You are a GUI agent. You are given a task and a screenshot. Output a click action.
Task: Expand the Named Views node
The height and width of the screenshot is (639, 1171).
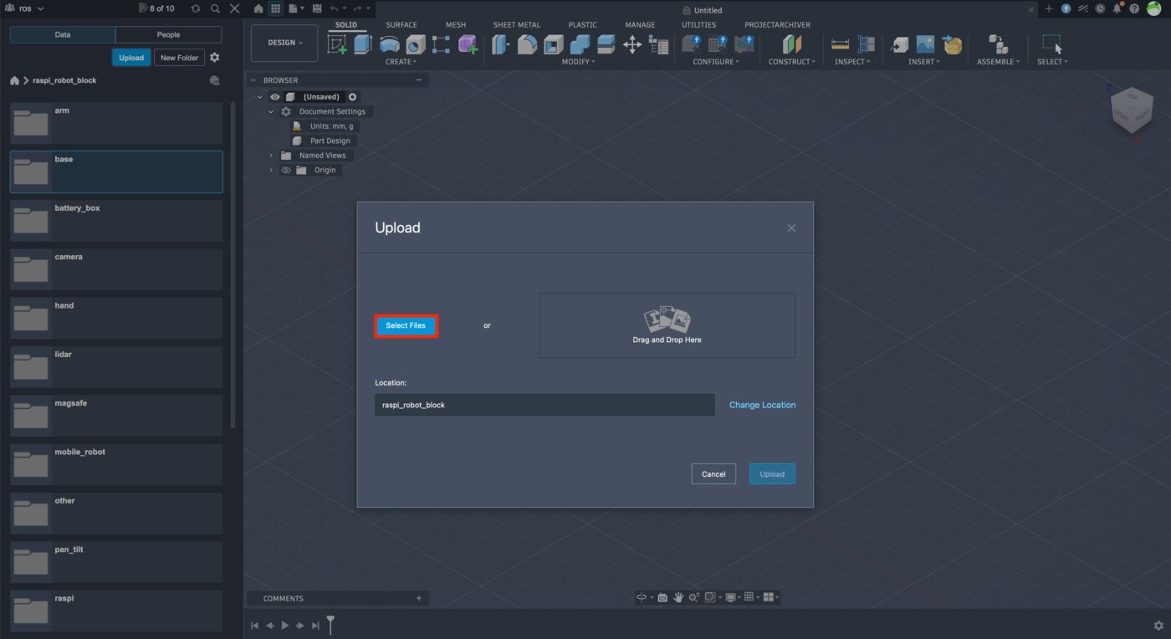(x=271, y=156)
